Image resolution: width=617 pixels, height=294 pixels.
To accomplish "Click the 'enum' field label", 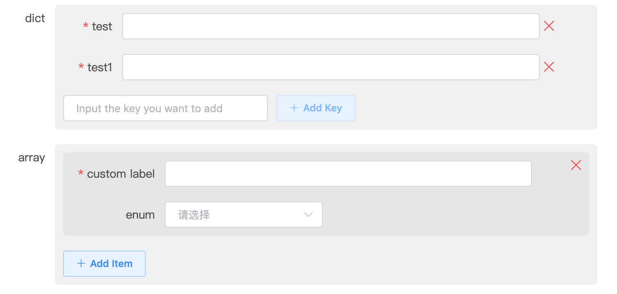I will click(x=140, y=215).
